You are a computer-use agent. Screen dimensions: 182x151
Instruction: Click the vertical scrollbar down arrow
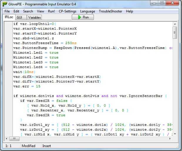coord(175,134)
